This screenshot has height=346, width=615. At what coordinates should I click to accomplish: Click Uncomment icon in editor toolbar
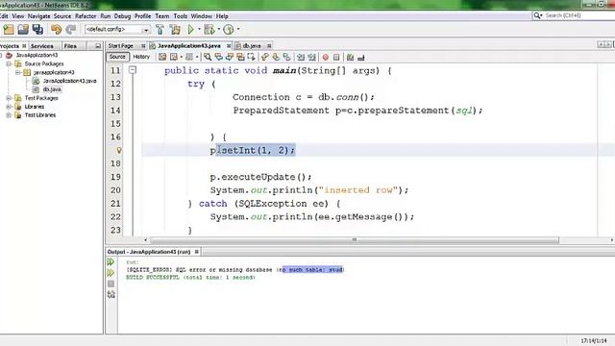point(361,58)
